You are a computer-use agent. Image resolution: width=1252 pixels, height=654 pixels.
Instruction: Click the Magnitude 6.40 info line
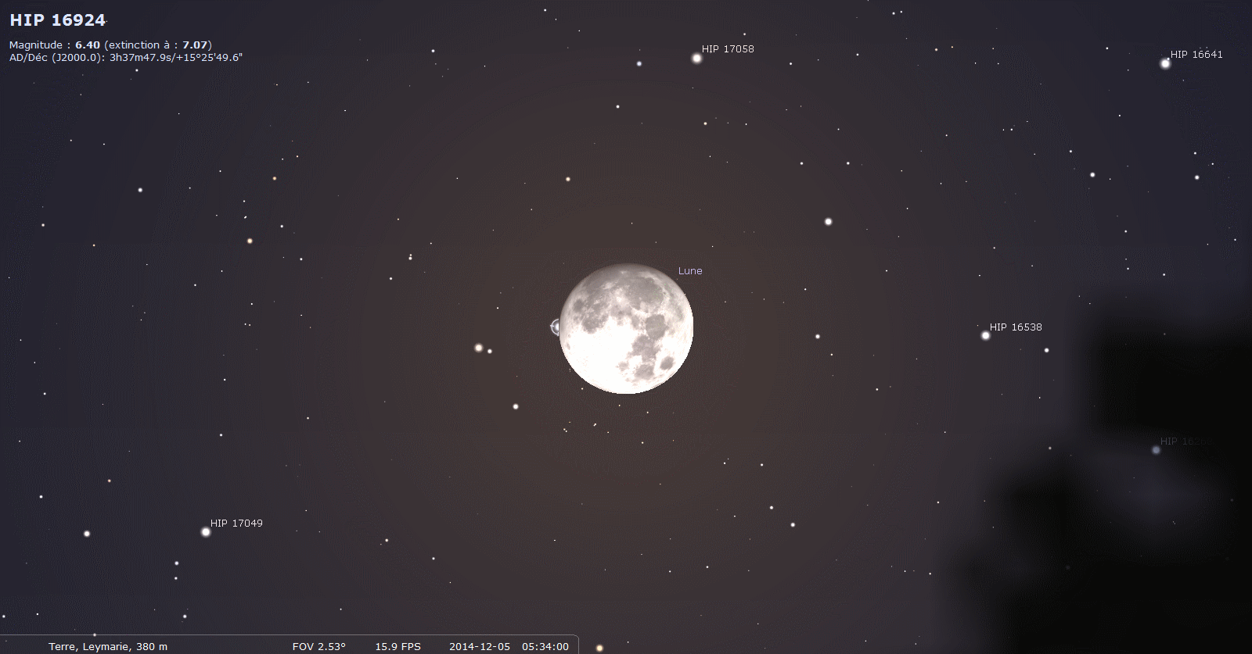tap(110, 45)
